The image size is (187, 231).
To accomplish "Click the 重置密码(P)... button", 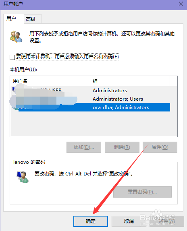I will [142, 192].
